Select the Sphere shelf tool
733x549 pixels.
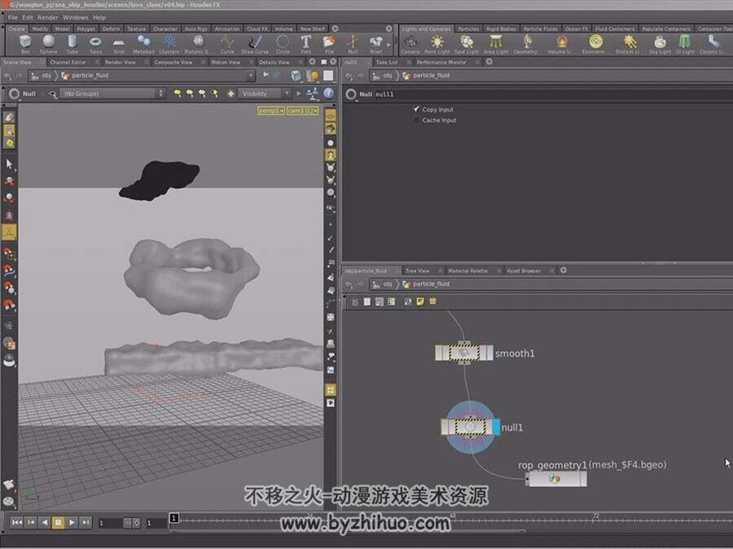point(48,45)
